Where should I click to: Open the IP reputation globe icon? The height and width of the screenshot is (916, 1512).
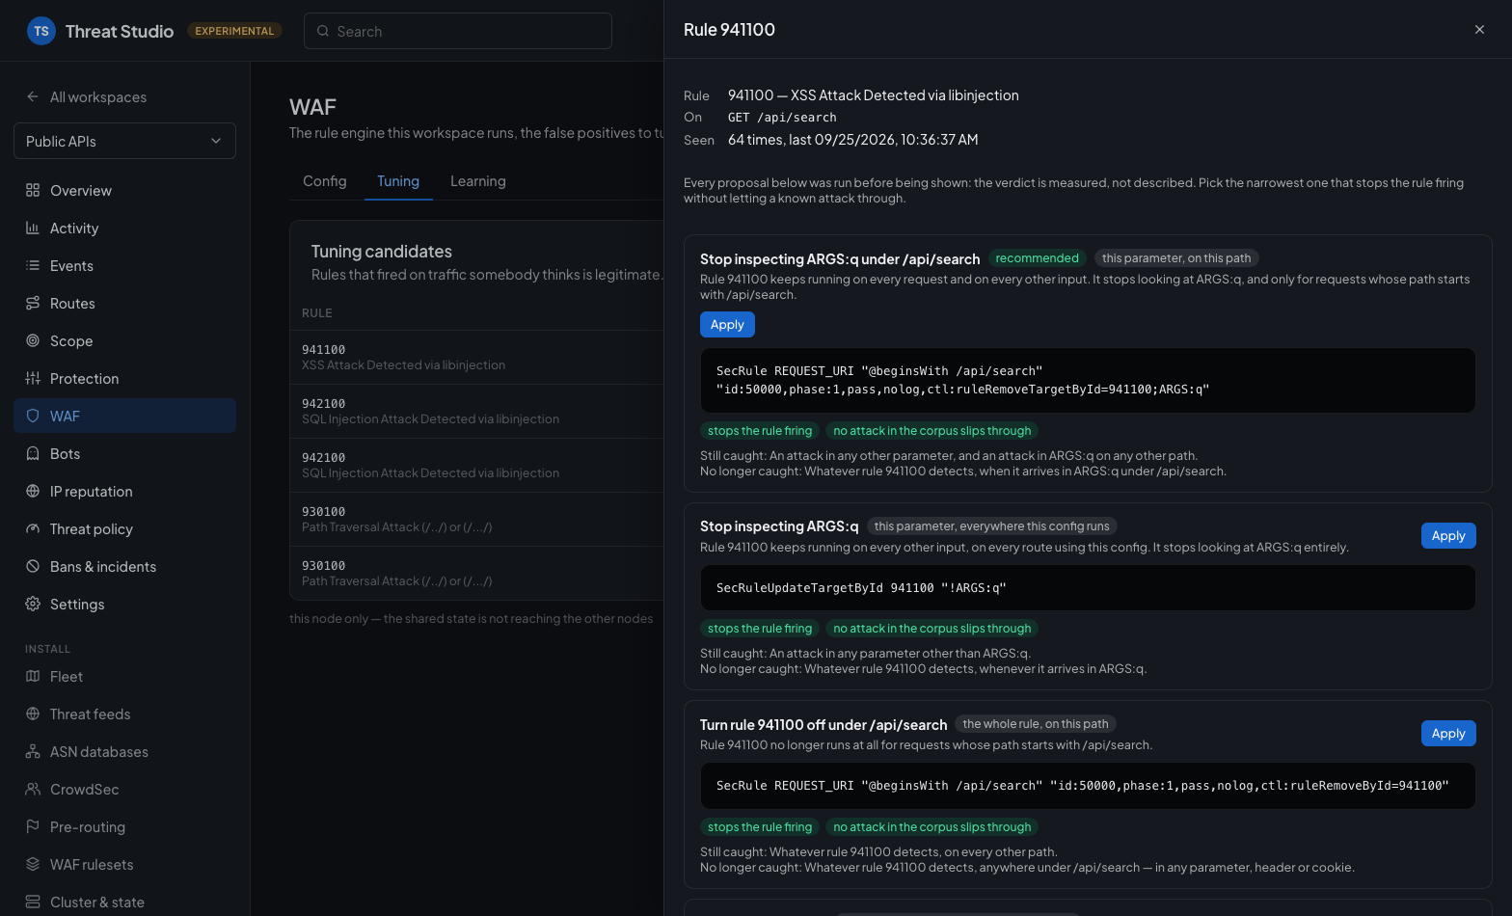33,492
